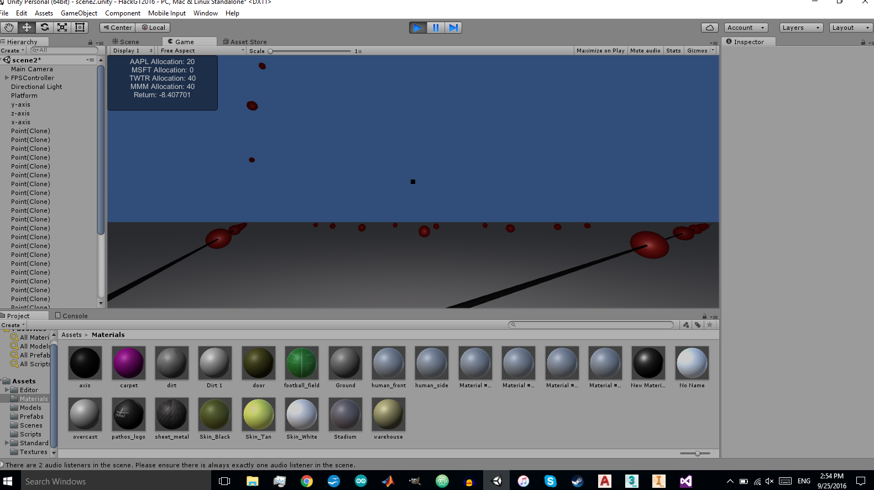Open Steam from the taskbar
Viewport: 874px width, 490px height.
(x=577, y=481)
